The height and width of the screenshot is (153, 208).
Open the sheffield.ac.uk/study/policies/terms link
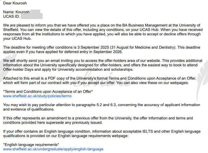tap(37, 96)
